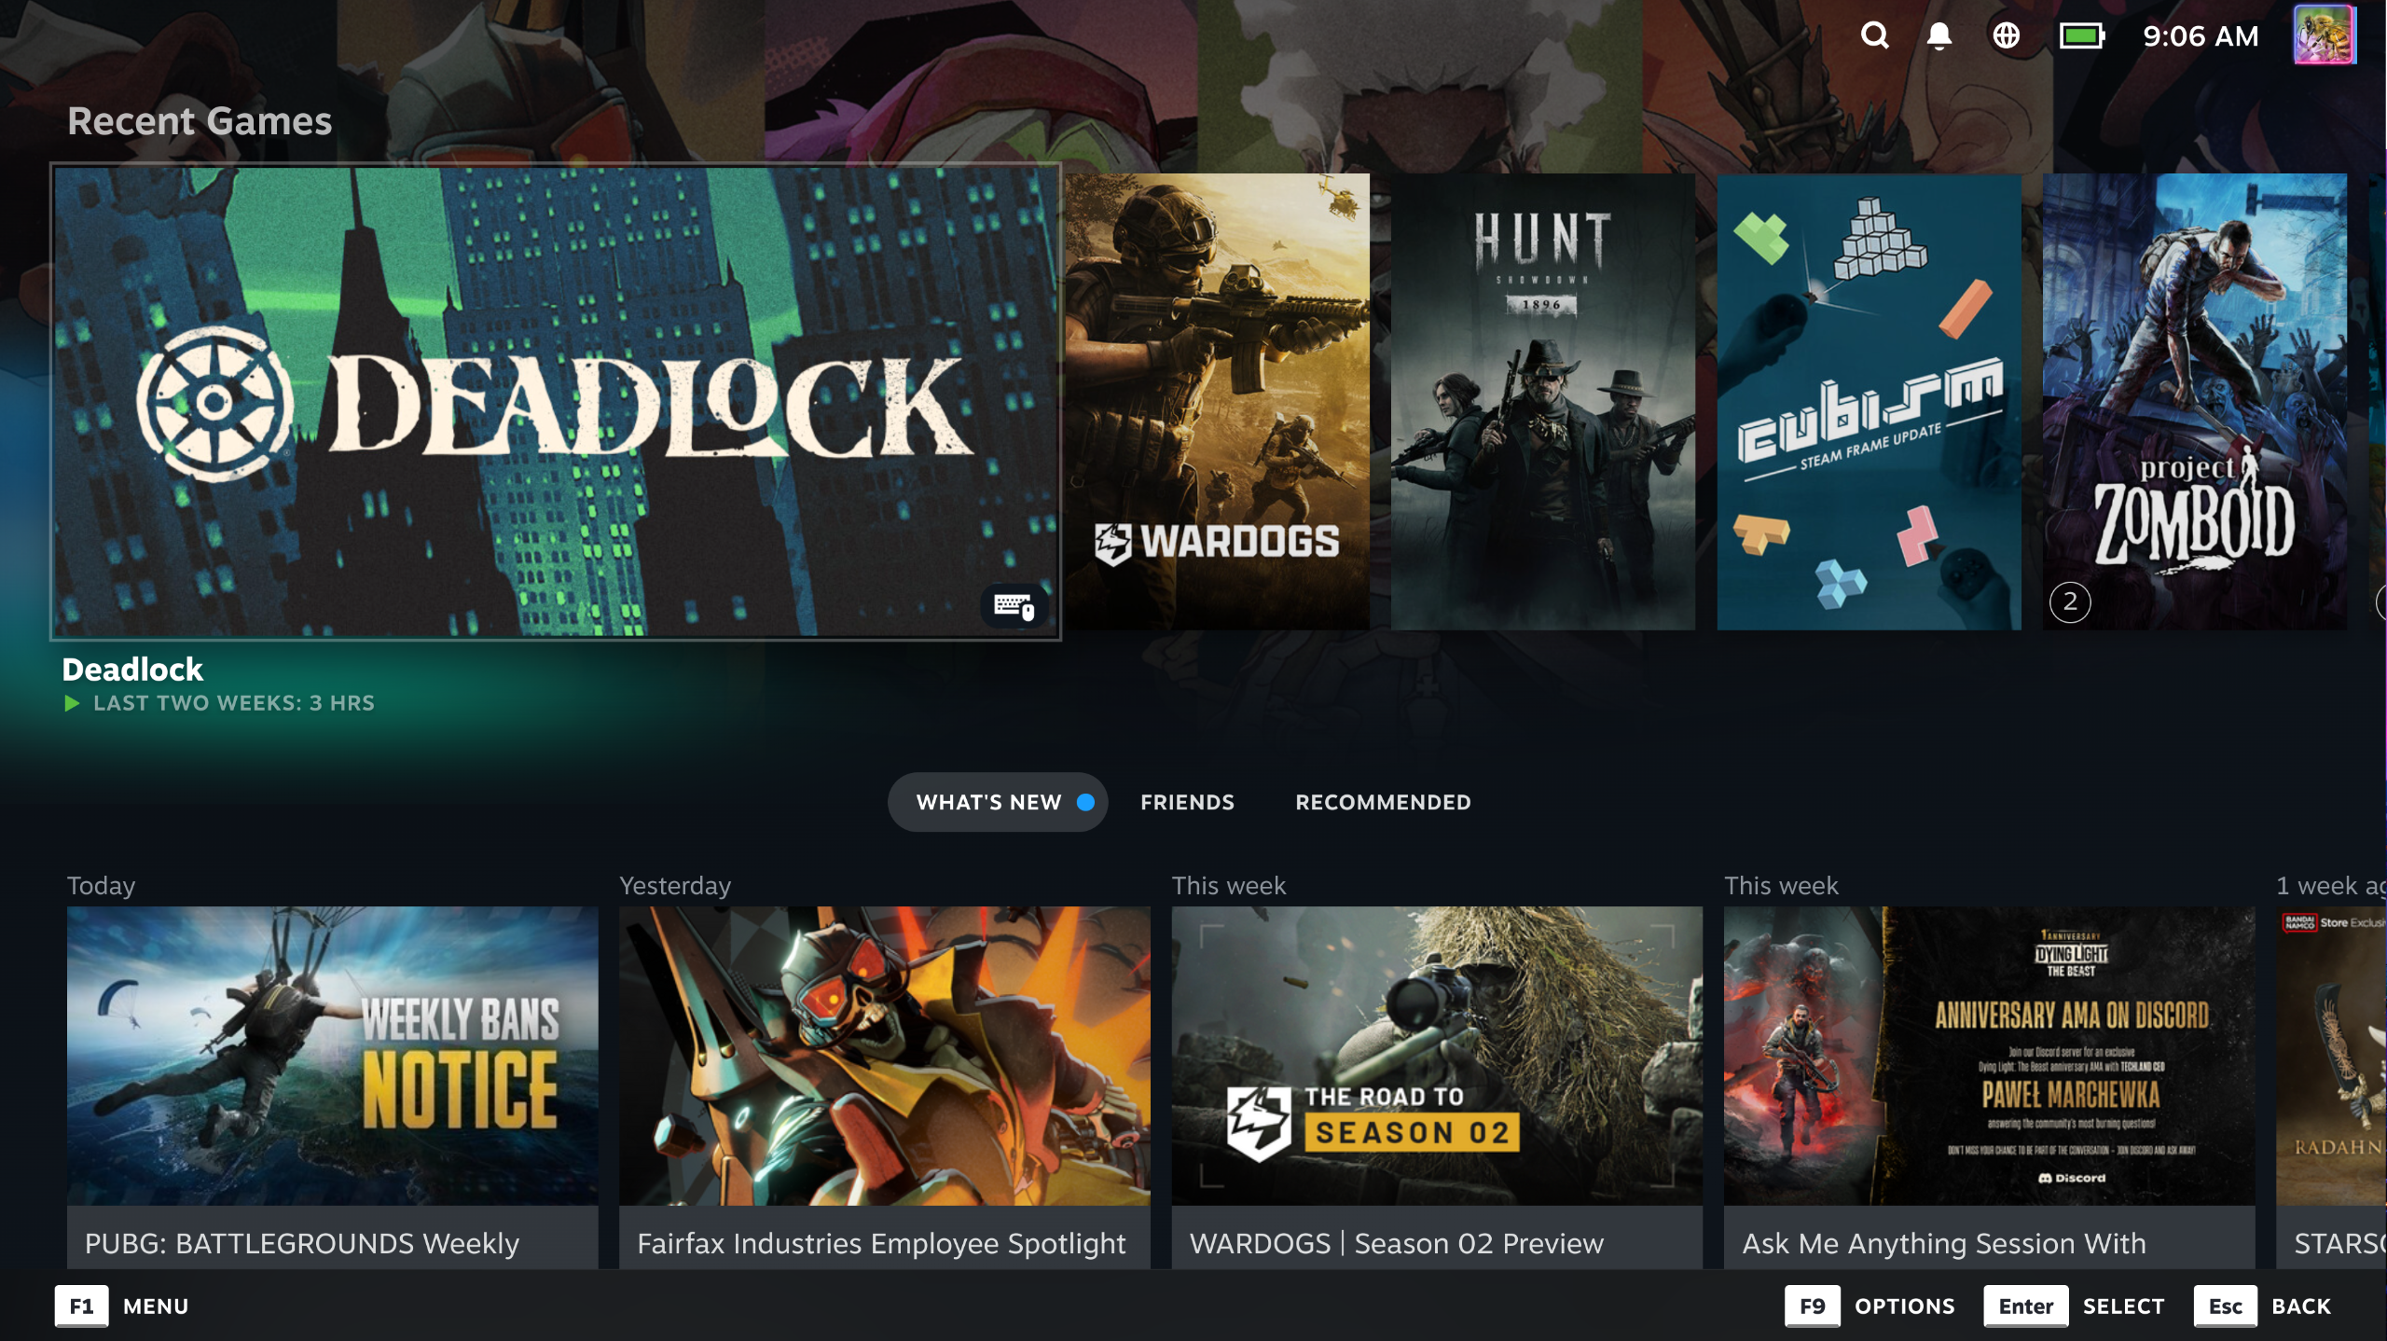Select the Deadlock game banner
2387x1341 pixels.
(x=556, y=402)
